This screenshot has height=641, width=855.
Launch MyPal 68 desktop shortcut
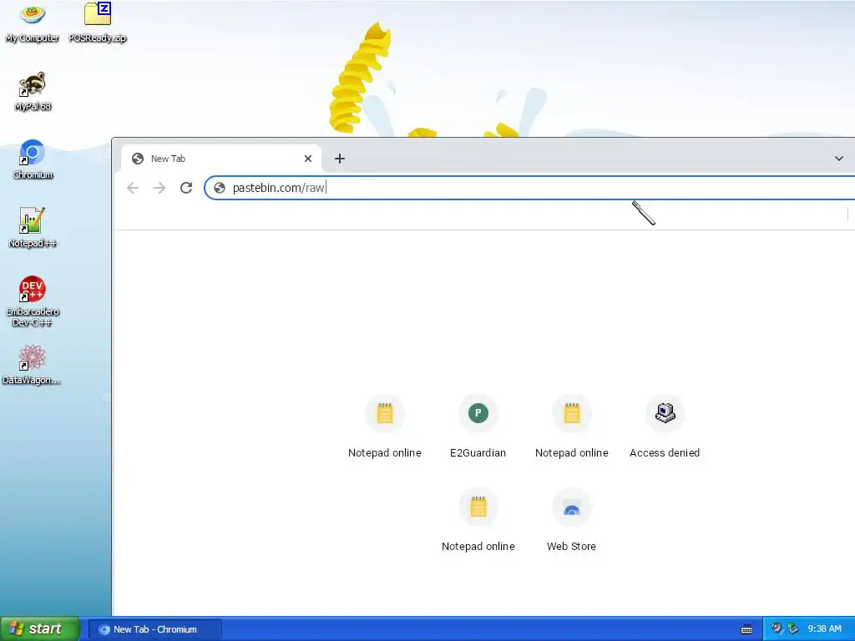33,91
